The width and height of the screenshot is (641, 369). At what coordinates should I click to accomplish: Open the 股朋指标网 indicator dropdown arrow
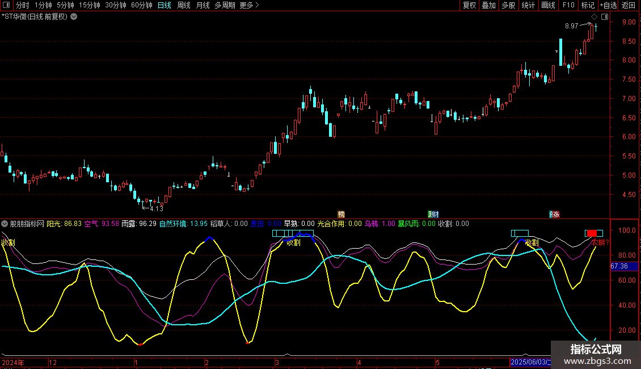[5, 224]
